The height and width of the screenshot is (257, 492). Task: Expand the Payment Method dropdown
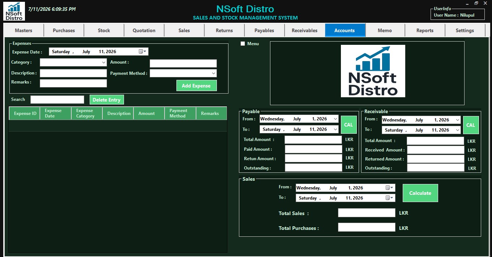pos(213,73)
